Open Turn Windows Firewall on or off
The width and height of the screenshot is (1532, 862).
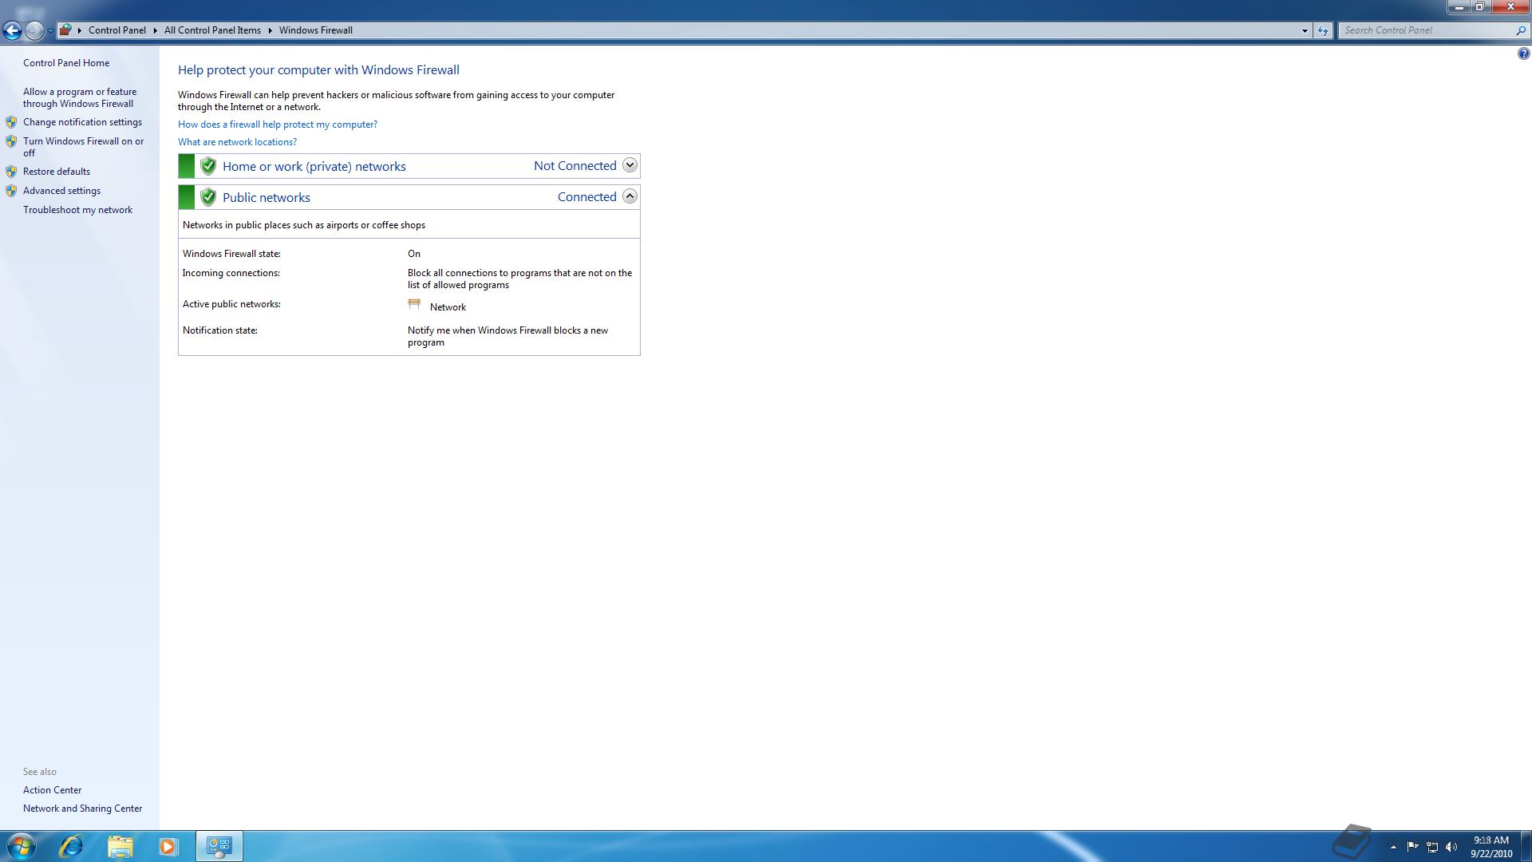[x=84, y=147]
